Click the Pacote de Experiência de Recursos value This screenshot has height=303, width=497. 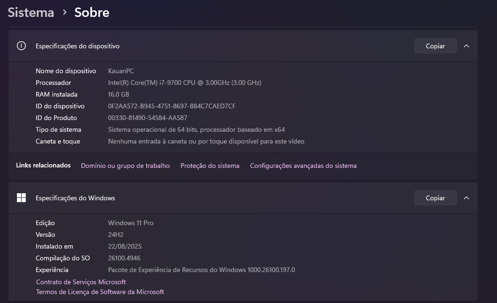pos(201,270)
